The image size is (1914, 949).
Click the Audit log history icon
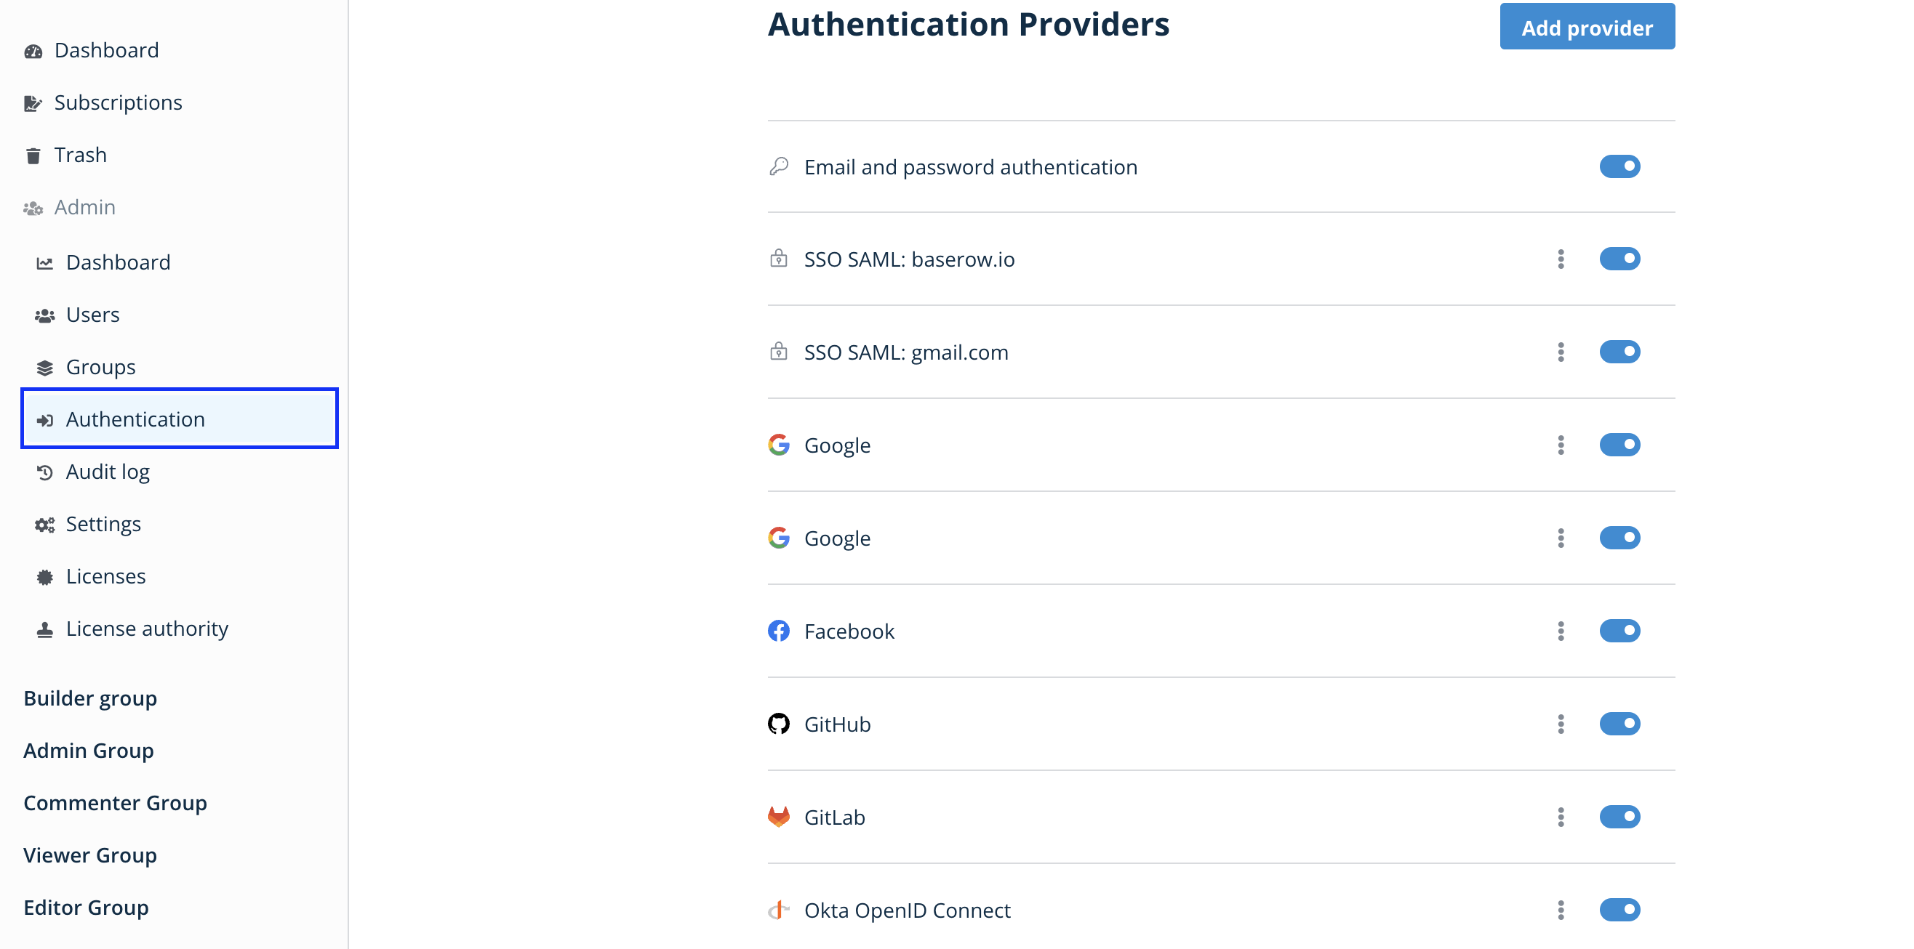click(x=44, y=472)
